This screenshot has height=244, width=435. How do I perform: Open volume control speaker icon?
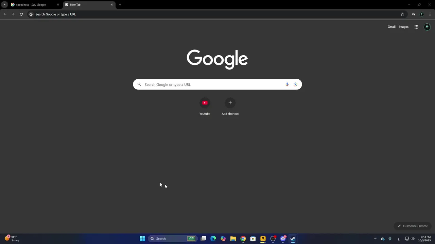tap(413, 239)
